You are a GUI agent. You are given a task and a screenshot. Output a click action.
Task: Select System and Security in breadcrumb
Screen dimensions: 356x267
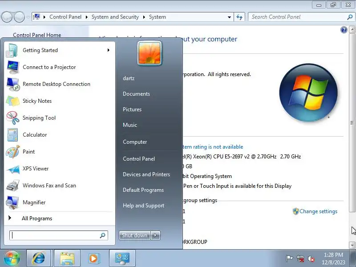115,17
